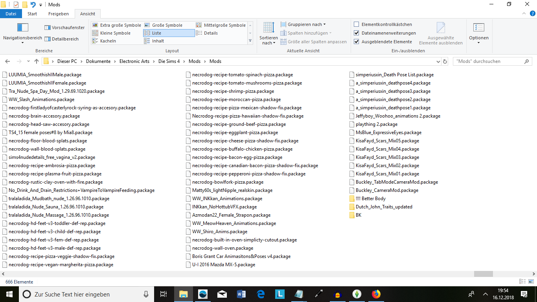The height and width of the screenshot is (302, 537).
Task: Select U-I 2016 Mazda MX-5.package
Action: coord(221,265)
